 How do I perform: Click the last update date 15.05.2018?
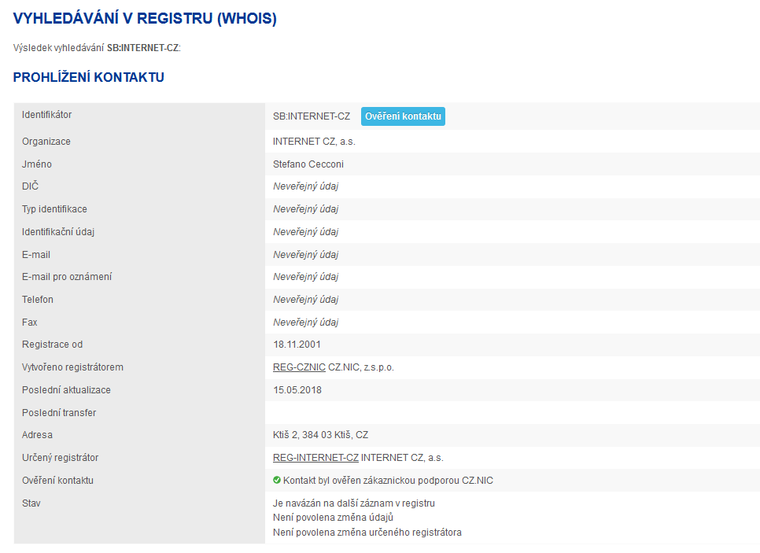pos(297,390)
